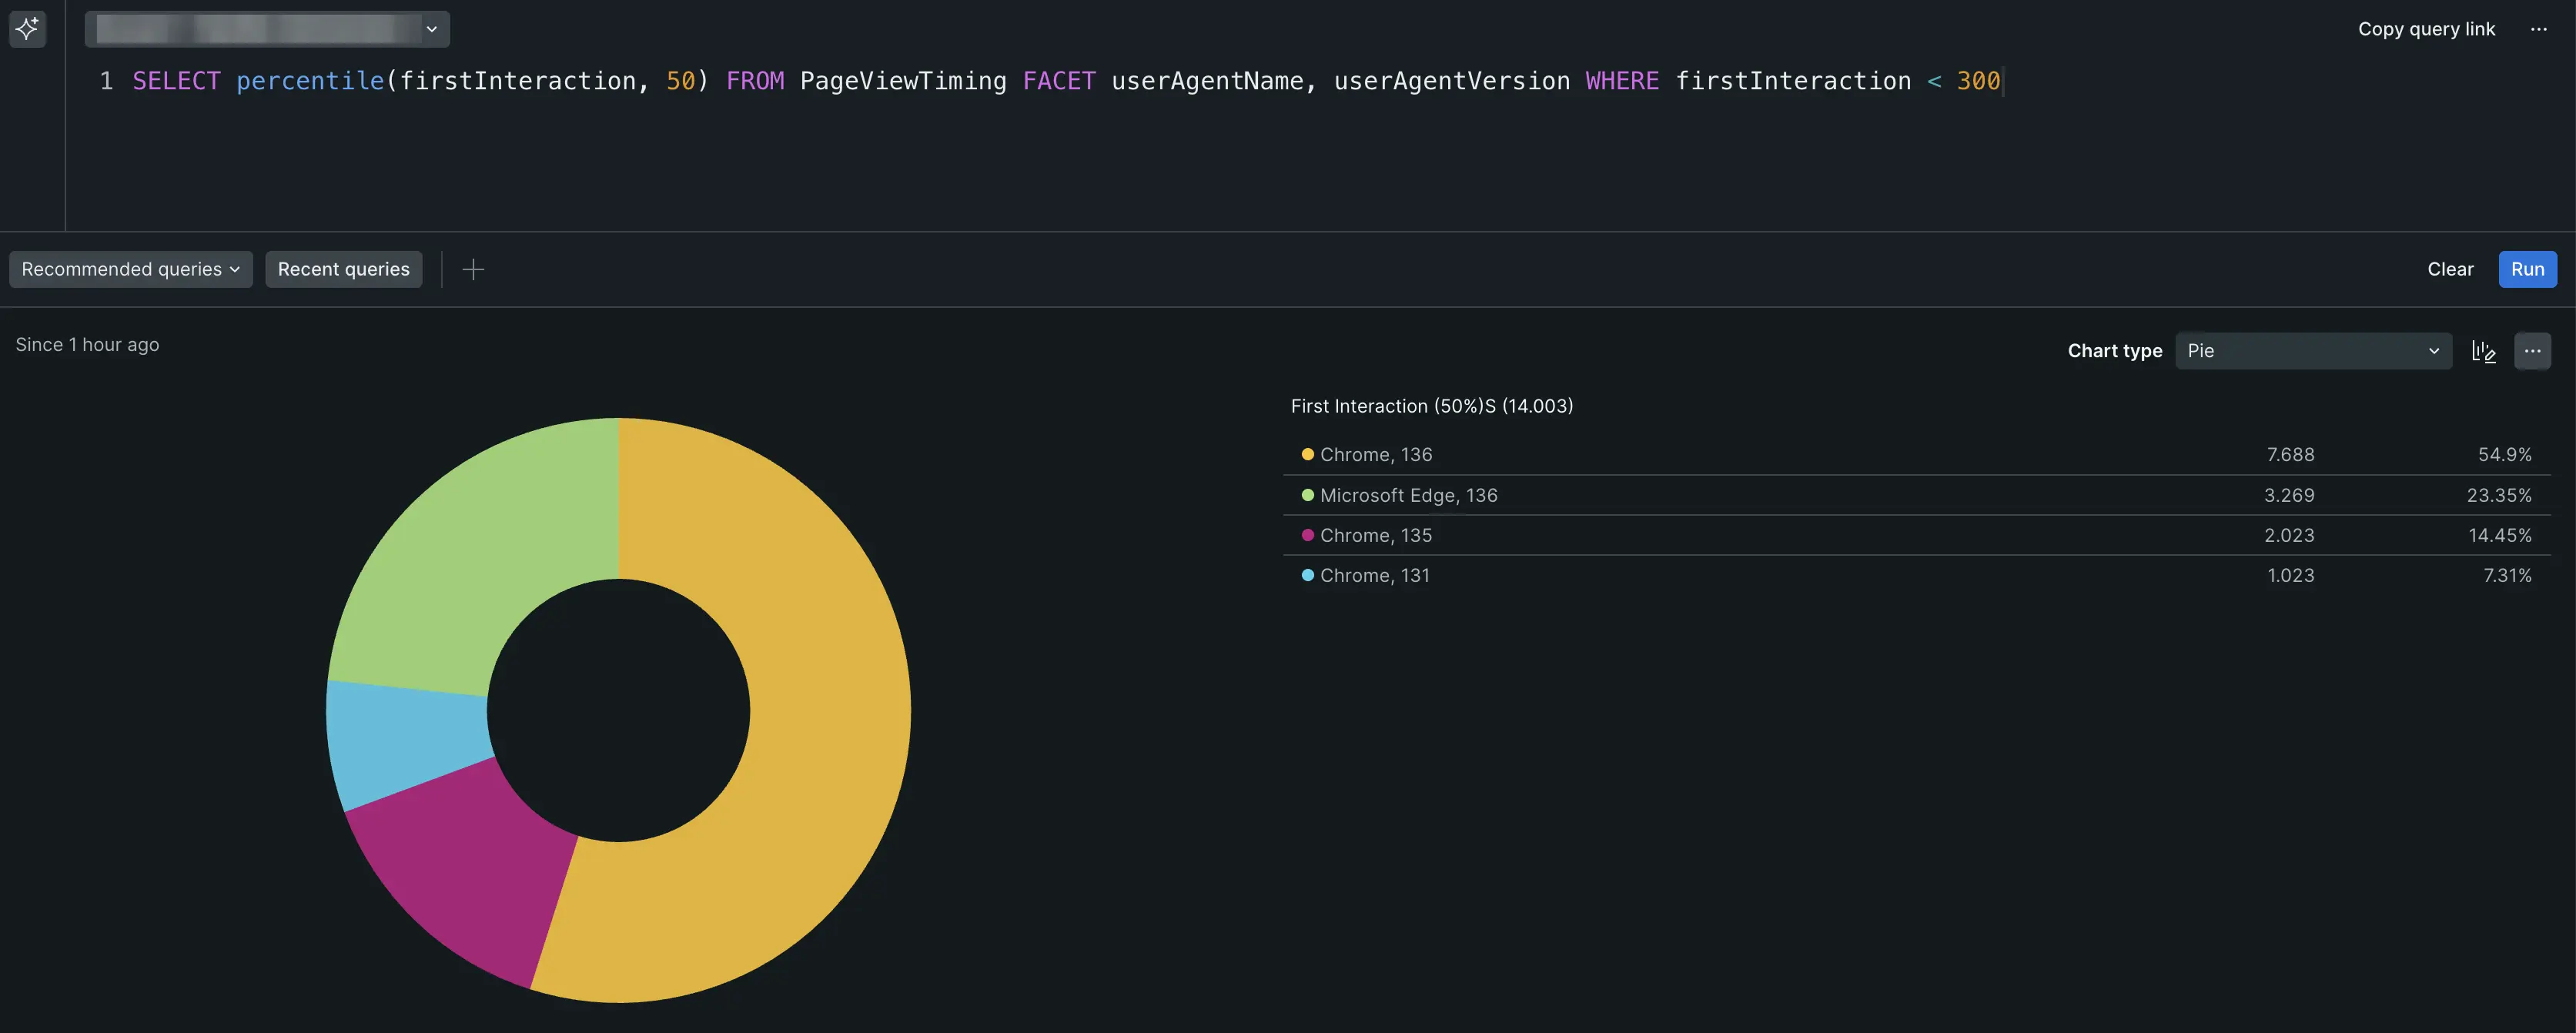Screen dimensions: 2576x1033
Task: Click the blue Chrome, 131 legend dot
Action: (1307, 575)
